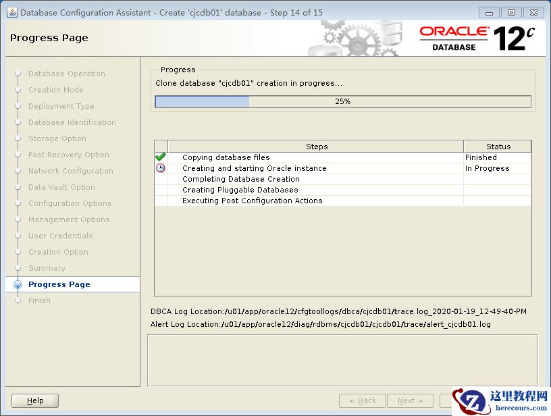Go to the Summary step in sidebar
Screen dimensions: 551x416
pos(47,268)
